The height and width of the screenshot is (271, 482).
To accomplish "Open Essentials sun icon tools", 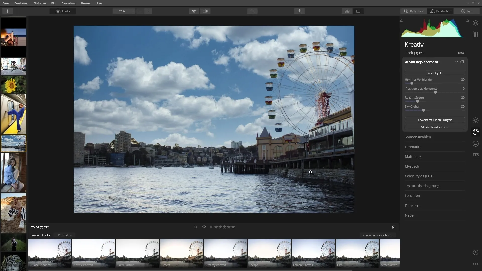I will [475, 120].
